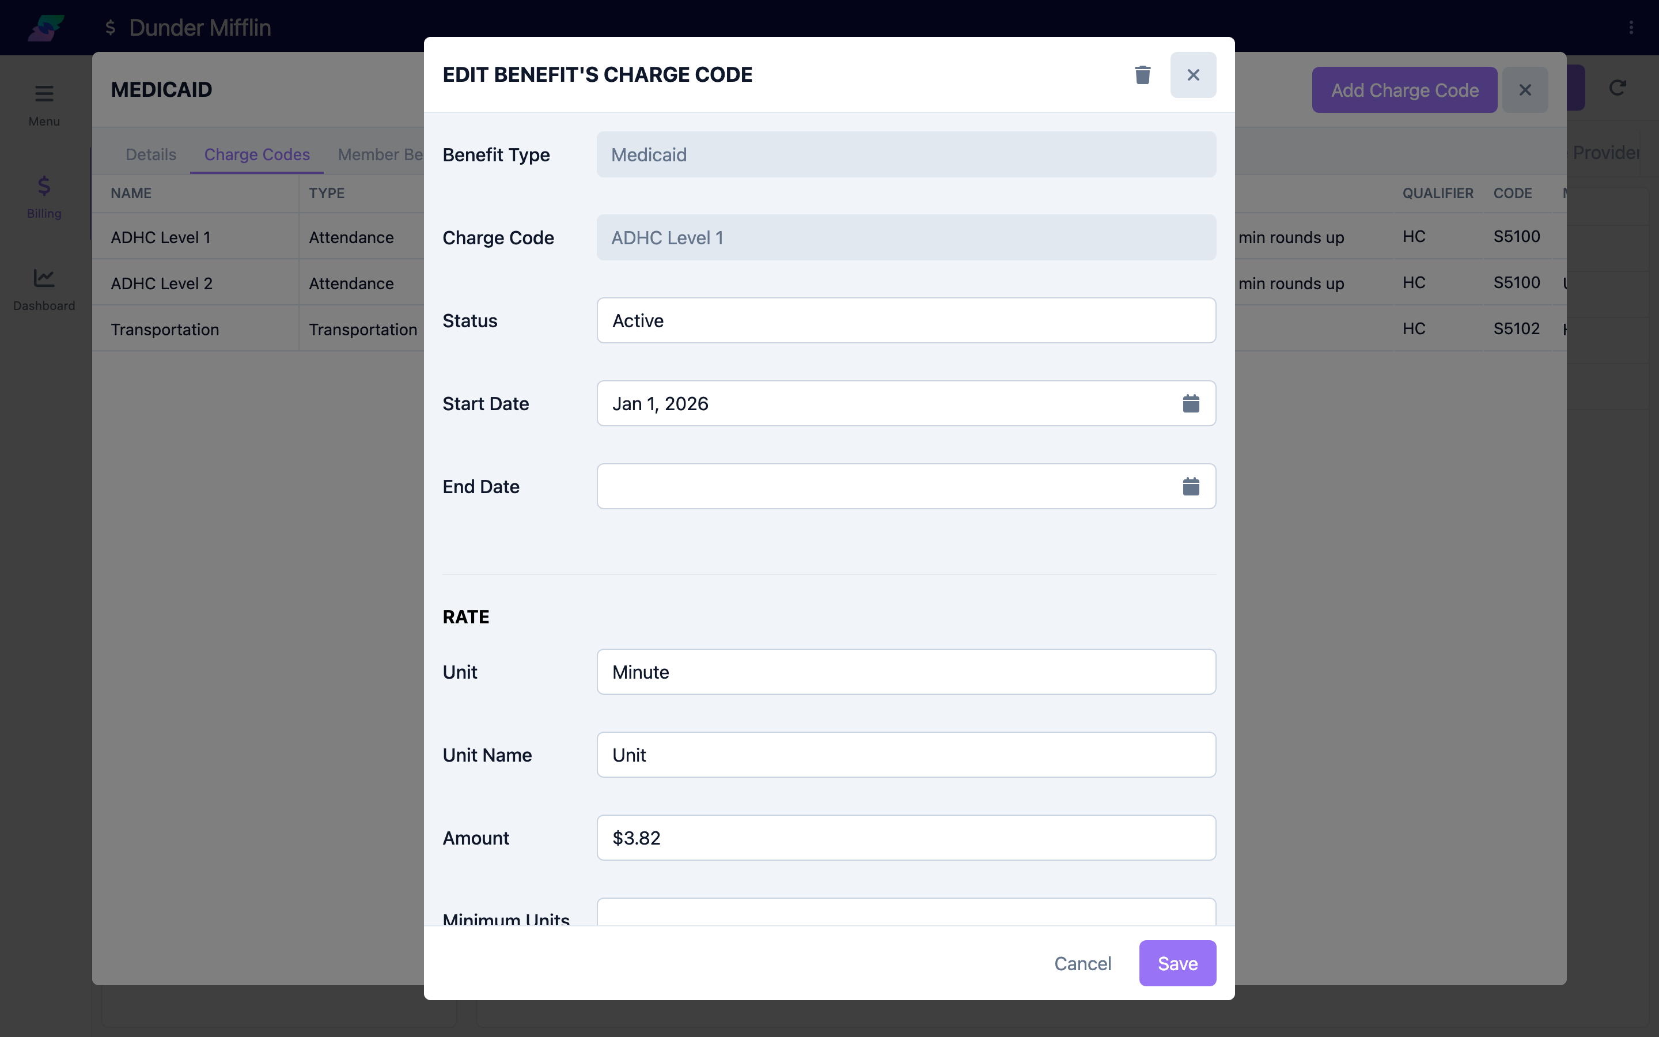
Task: Delete charge code with trash icon
Action: (1142, 75)
